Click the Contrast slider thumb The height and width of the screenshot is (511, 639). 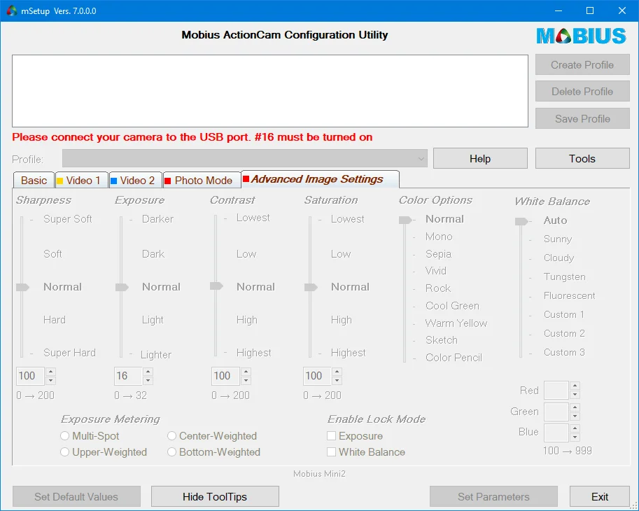pos(216,286)
